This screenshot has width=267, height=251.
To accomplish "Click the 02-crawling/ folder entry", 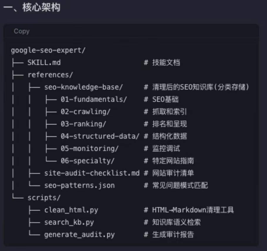I will 85,112.
